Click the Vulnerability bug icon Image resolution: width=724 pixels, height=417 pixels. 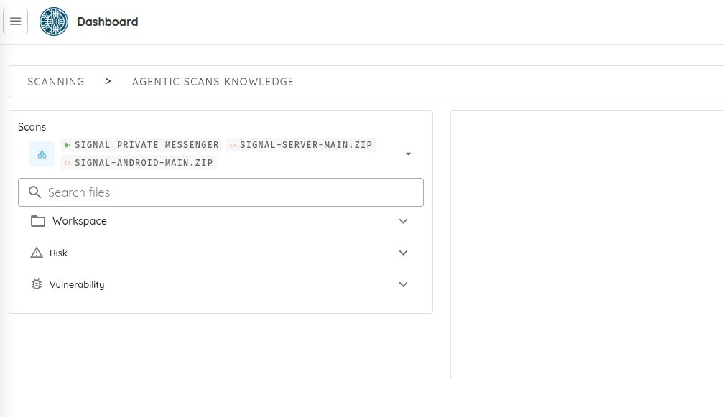(37, 284)
